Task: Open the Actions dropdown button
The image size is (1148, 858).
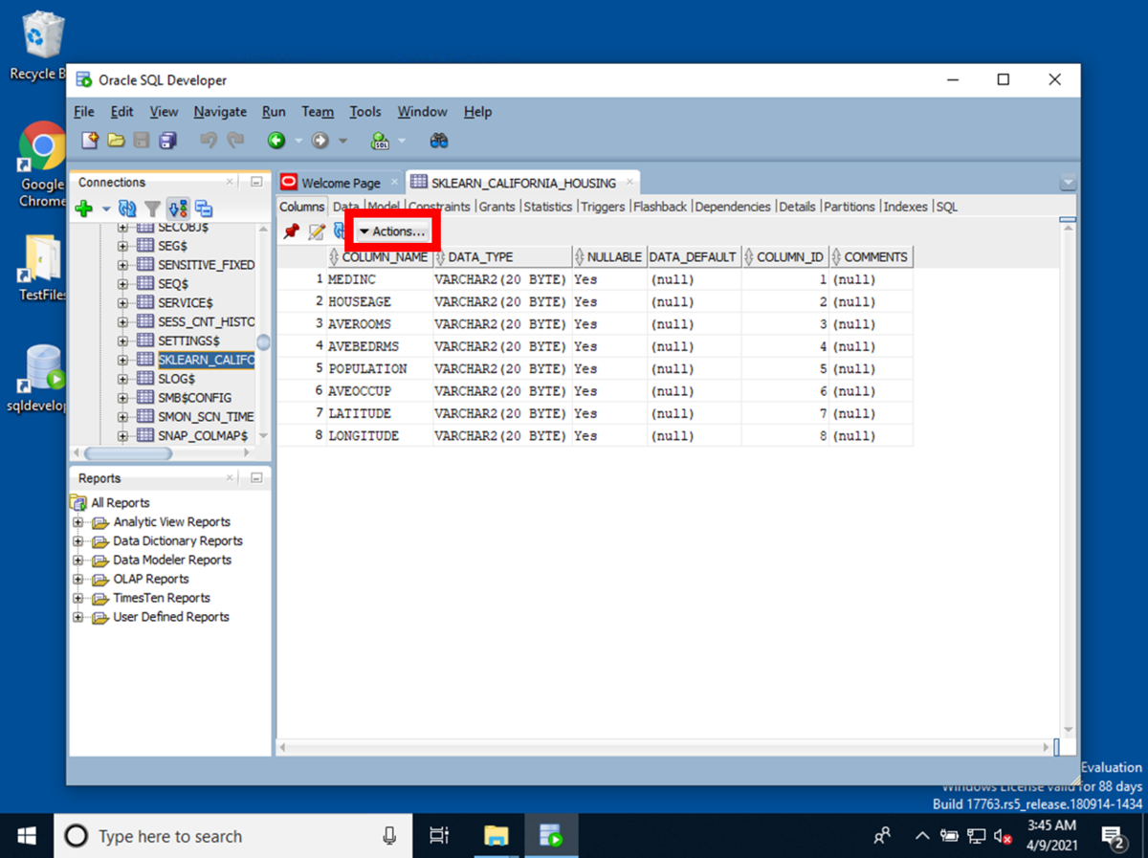Action: [392, 231]
